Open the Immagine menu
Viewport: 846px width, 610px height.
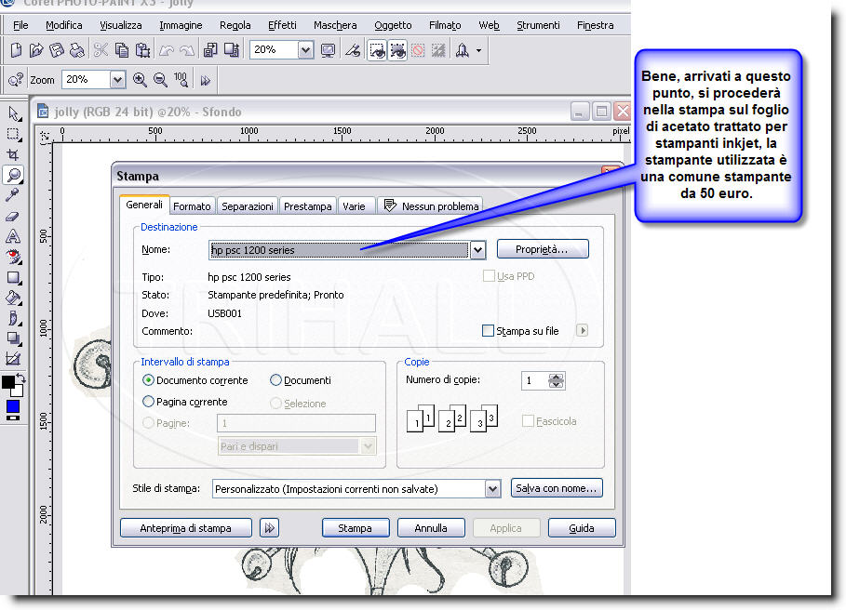[x=181, y=25]
